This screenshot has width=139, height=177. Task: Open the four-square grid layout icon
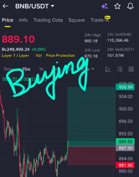pos(131,69)
